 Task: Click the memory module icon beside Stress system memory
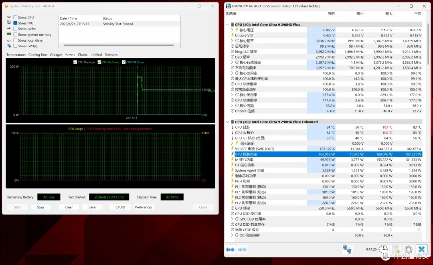point(9,34)
